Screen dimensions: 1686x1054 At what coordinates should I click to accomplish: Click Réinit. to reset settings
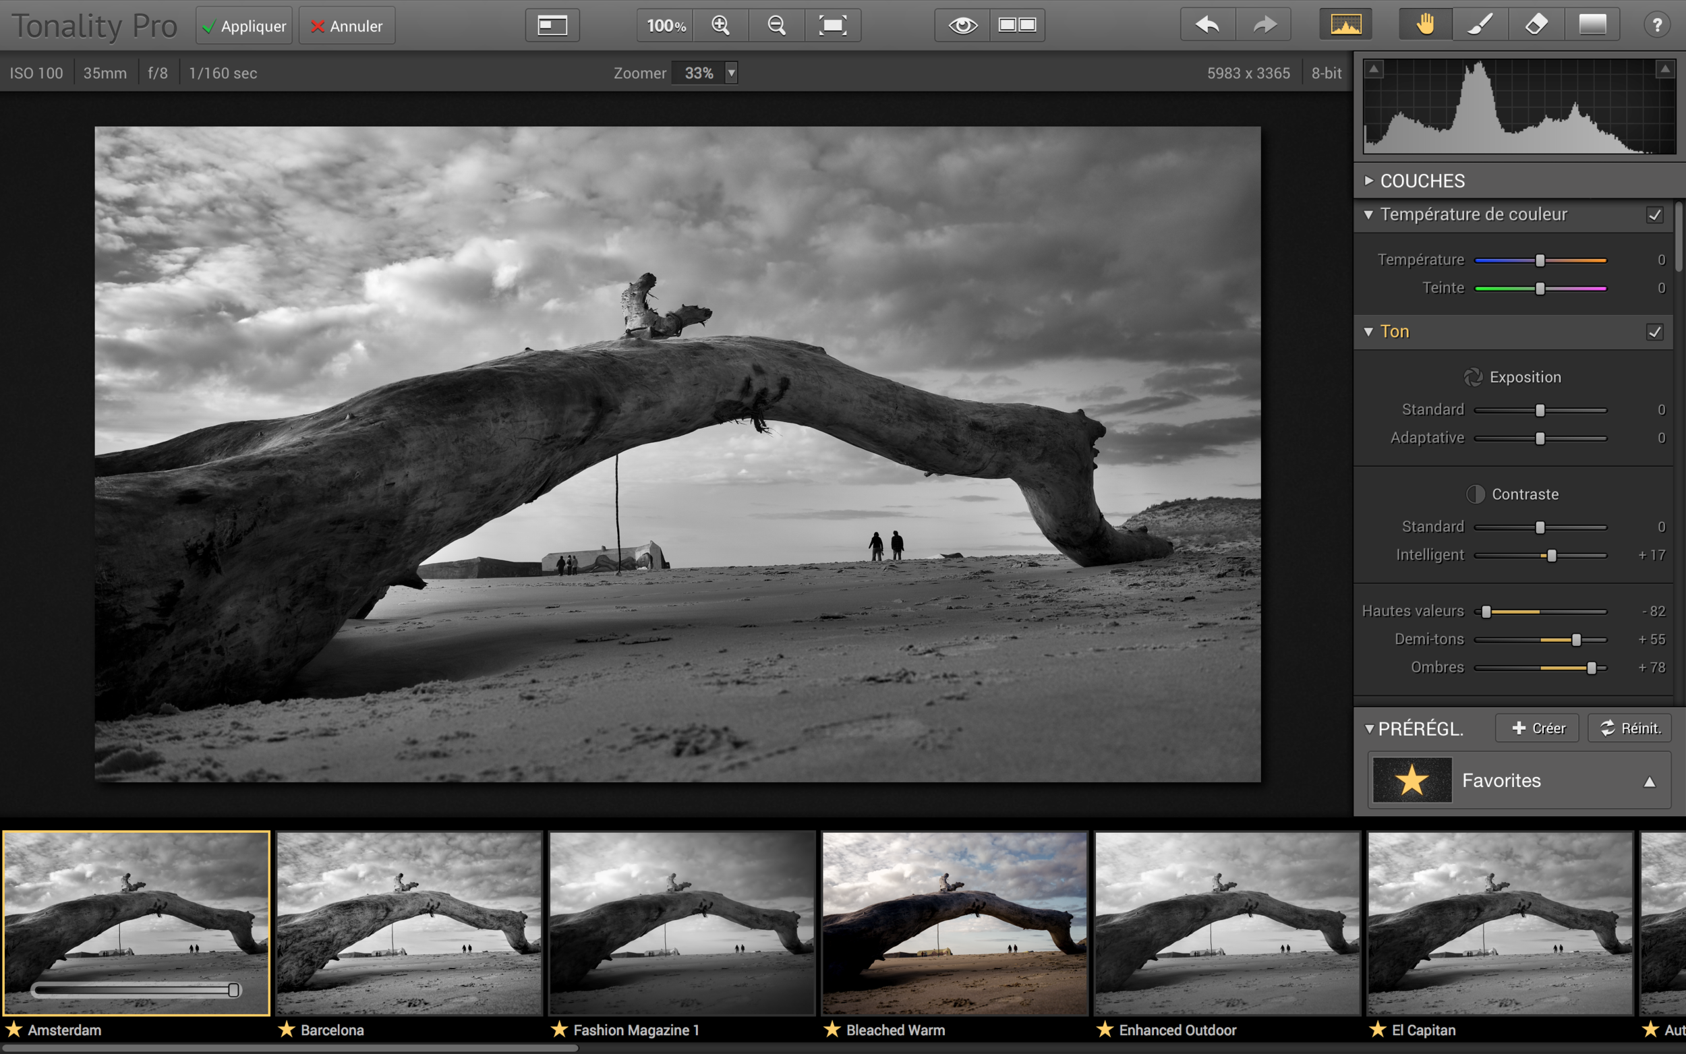click(1629, 728)
